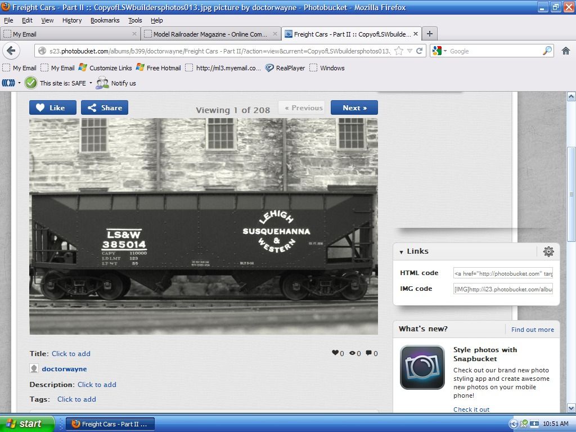
Task: Open the Links panel settings gear
Action: tap(548, 251)
